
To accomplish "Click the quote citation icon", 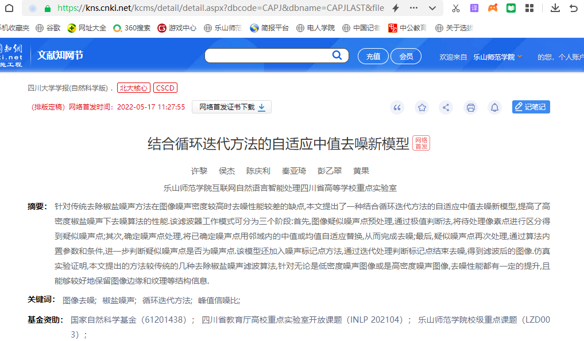I will [x=397, y=107].
